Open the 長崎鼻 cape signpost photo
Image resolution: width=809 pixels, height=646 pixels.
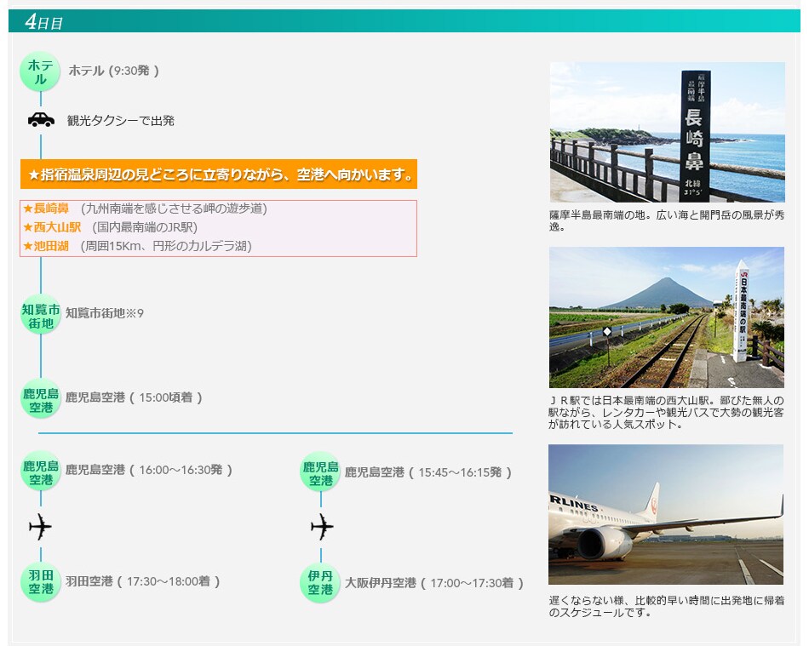click(x=667, y=132)
